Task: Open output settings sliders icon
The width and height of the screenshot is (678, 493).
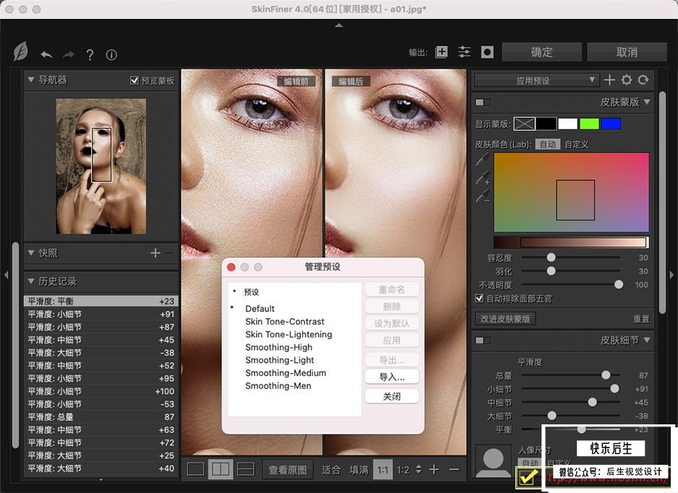Action: click(x=464, y=52)
